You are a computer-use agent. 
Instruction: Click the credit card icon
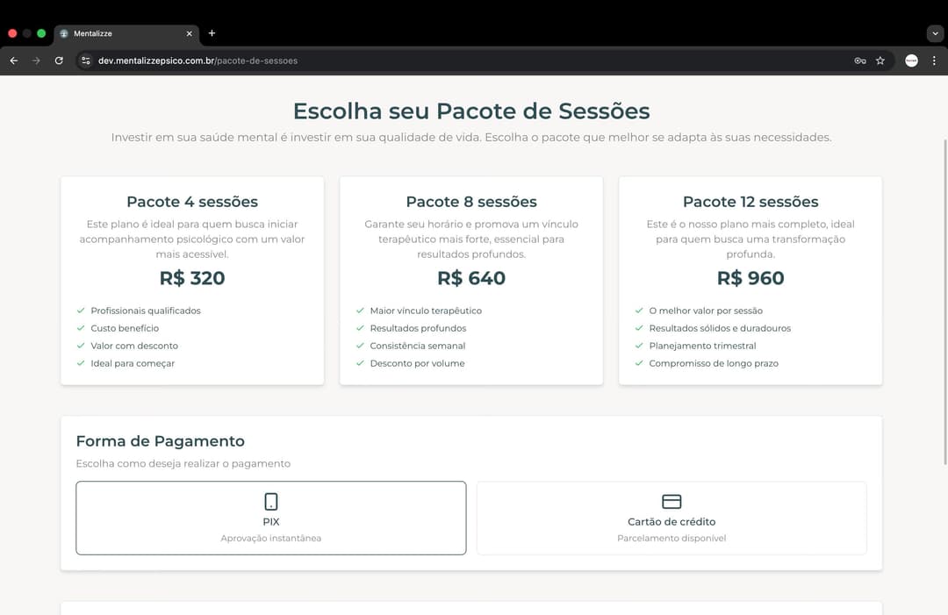[671, 502]
